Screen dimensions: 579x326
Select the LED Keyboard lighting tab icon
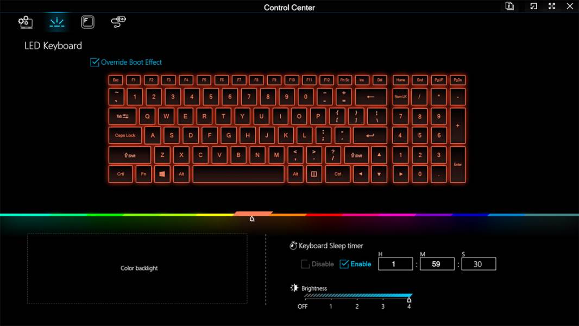[x=57, y=22]
